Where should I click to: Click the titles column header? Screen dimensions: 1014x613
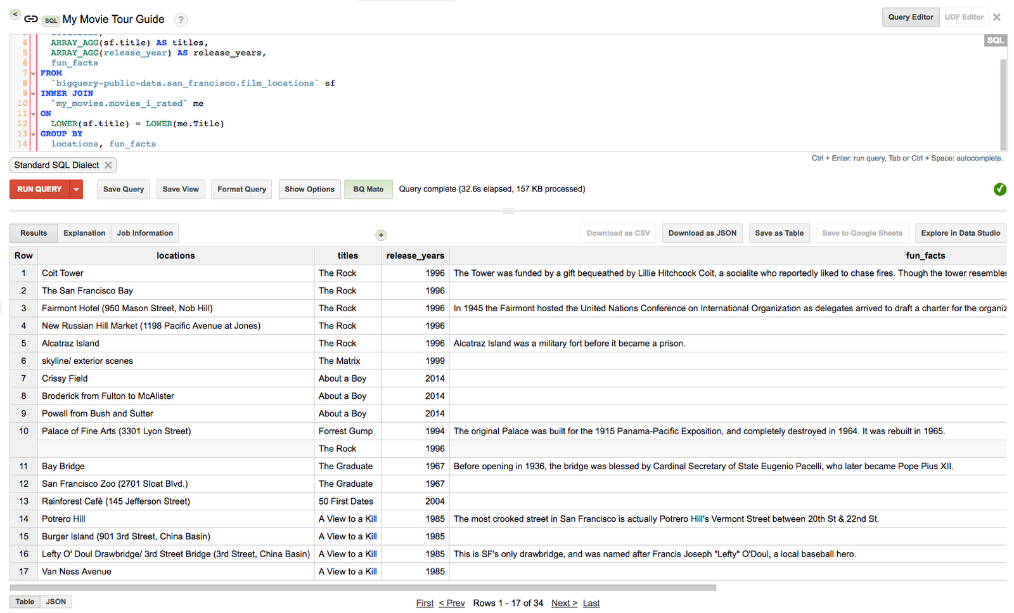[347, 255]
